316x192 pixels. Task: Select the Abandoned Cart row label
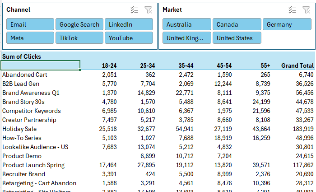tap(24, 75)
